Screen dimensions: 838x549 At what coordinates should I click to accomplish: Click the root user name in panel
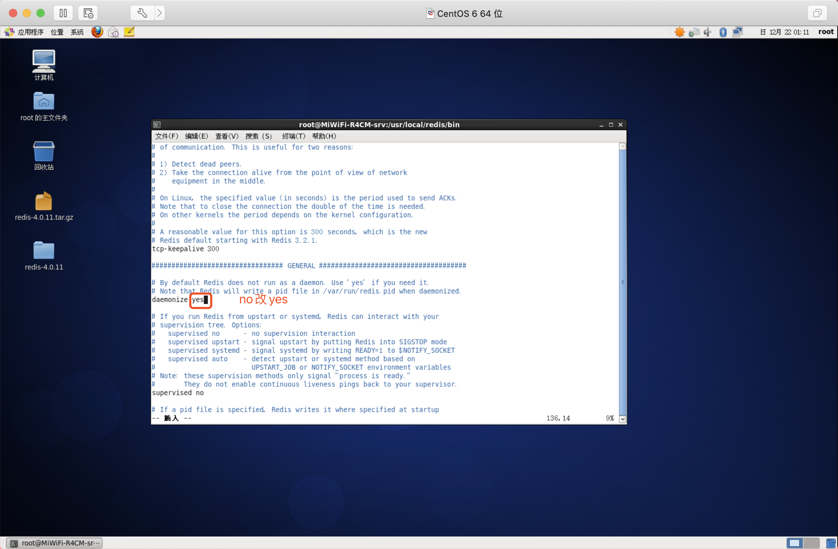pyautogui.click(x=826, y=32)
